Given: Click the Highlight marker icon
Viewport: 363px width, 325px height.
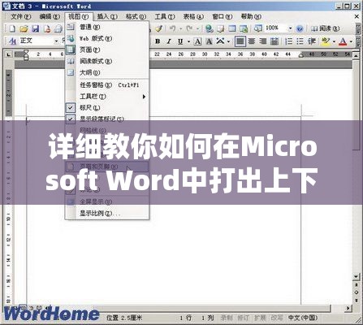Looking at the screenshot, I should pyautogui.click(x=326, y=41).
